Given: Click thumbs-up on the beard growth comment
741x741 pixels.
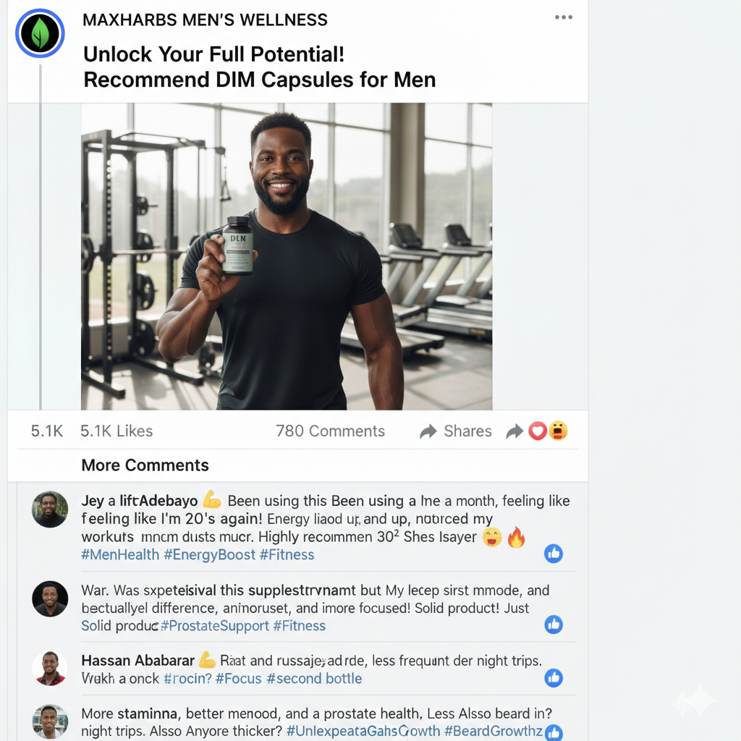Looking at the screenshot, I should pyautogui.click(x=554, y=732).
